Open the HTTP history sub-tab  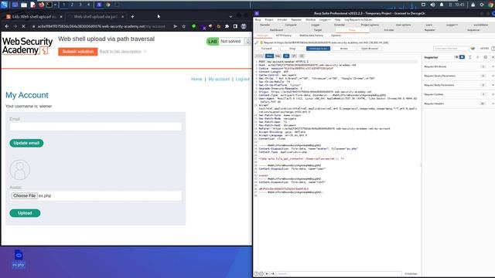284,36
